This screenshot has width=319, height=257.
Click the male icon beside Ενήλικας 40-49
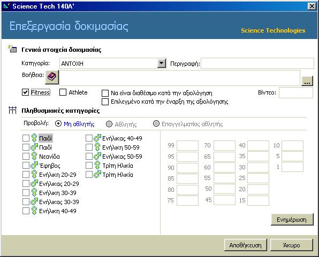coord(97,138)
